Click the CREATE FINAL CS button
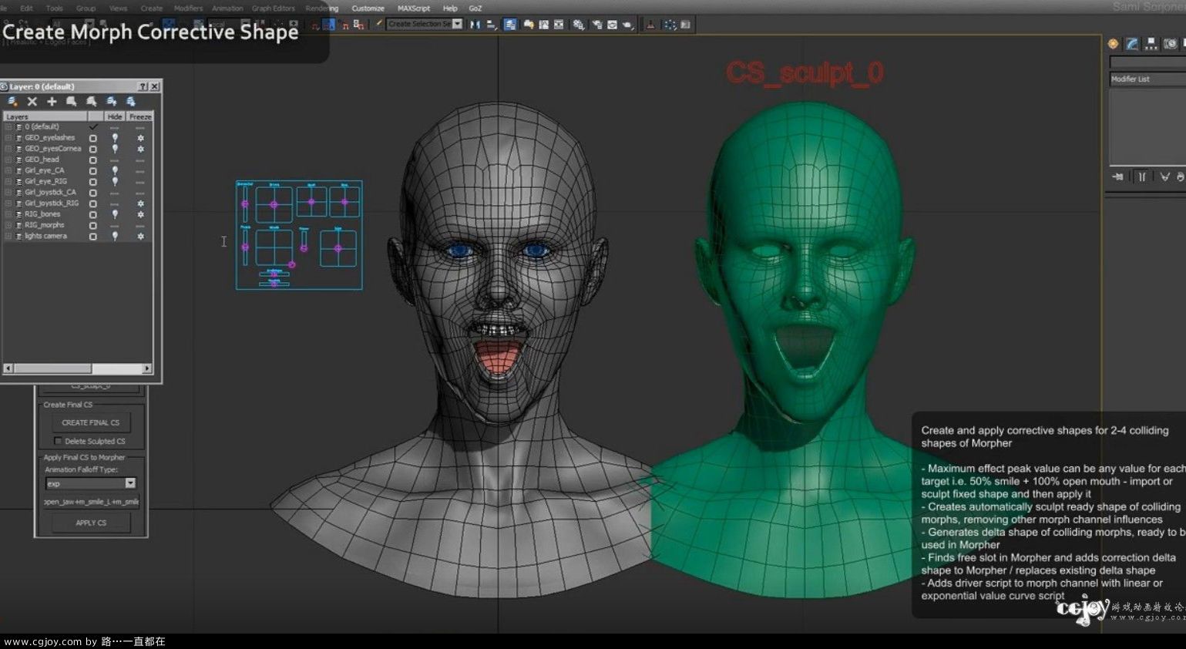 [91, 422]
